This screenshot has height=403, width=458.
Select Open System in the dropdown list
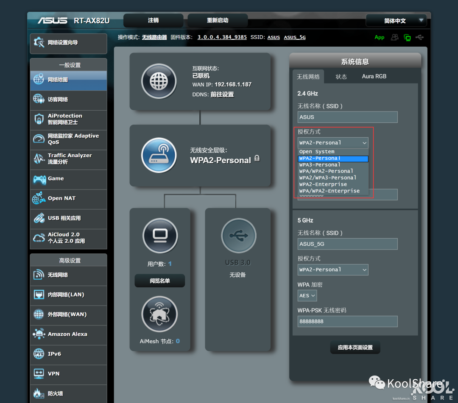click(x=333, y=152)
